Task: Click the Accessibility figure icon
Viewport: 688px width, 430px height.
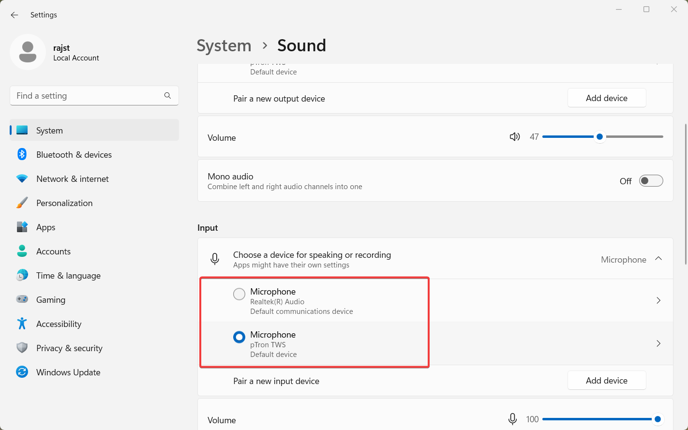Action: [22, 324]
